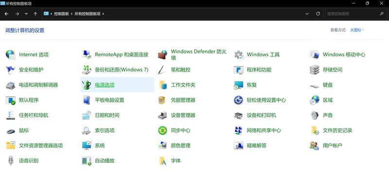The image size is (389, 194).
Task: Focus the 搜索控制面板 search field
Action: pos(353,14)
